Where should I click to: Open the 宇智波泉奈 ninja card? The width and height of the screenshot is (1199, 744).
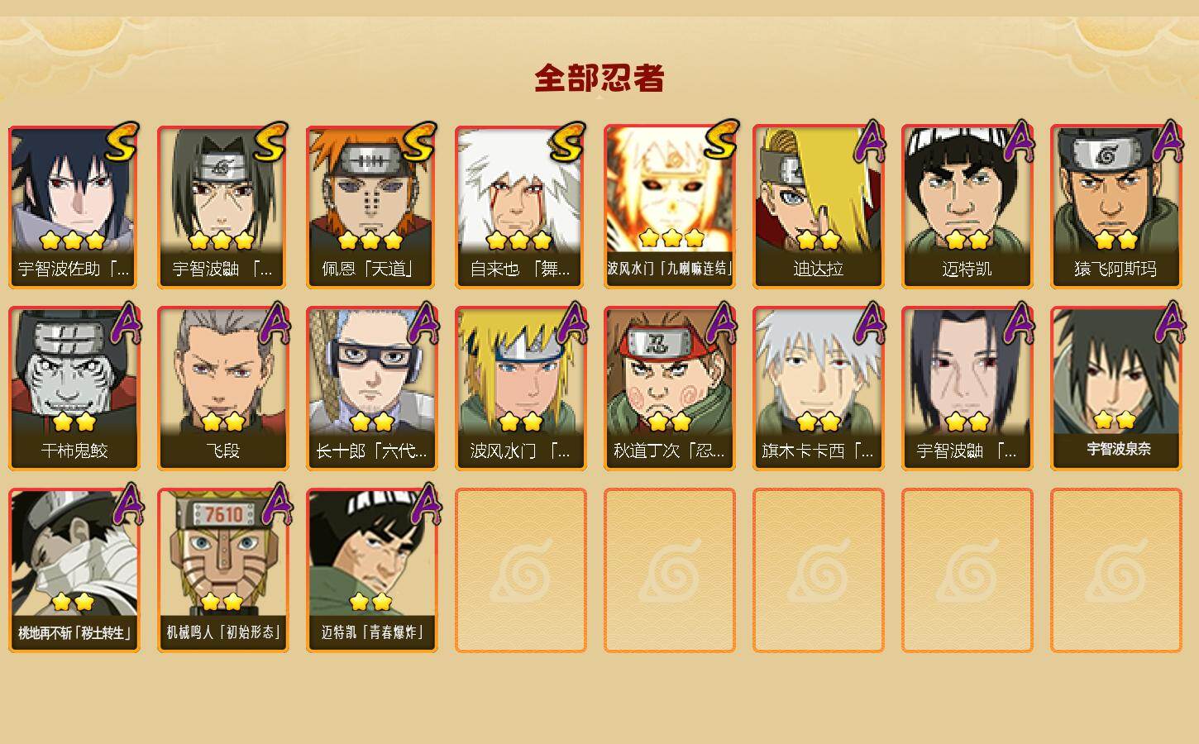tap(1116, 389)
